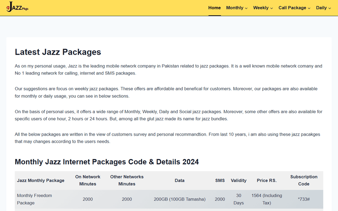Image resolution: width=338 pixels, height=211 pixels.
Task: Open the Daily menu link
Action: (321, 8)
